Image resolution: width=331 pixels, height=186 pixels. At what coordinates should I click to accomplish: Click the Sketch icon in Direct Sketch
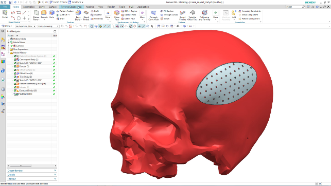tap(5, 14)
